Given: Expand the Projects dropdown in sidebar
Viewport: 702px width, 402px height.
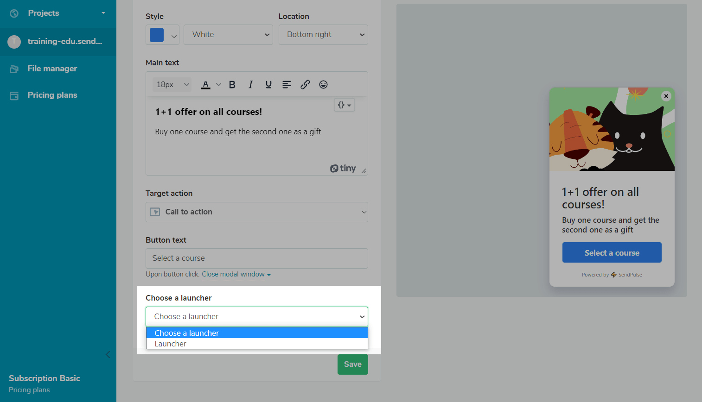Looking at the screenshot, I should pyautogui.click(x=103, y=13).
